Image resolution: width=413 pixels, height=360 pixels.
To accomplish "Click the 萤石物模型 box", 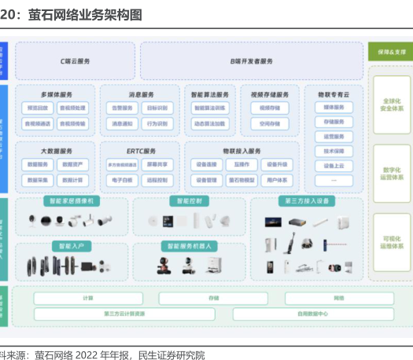I will tap(242, 180).
